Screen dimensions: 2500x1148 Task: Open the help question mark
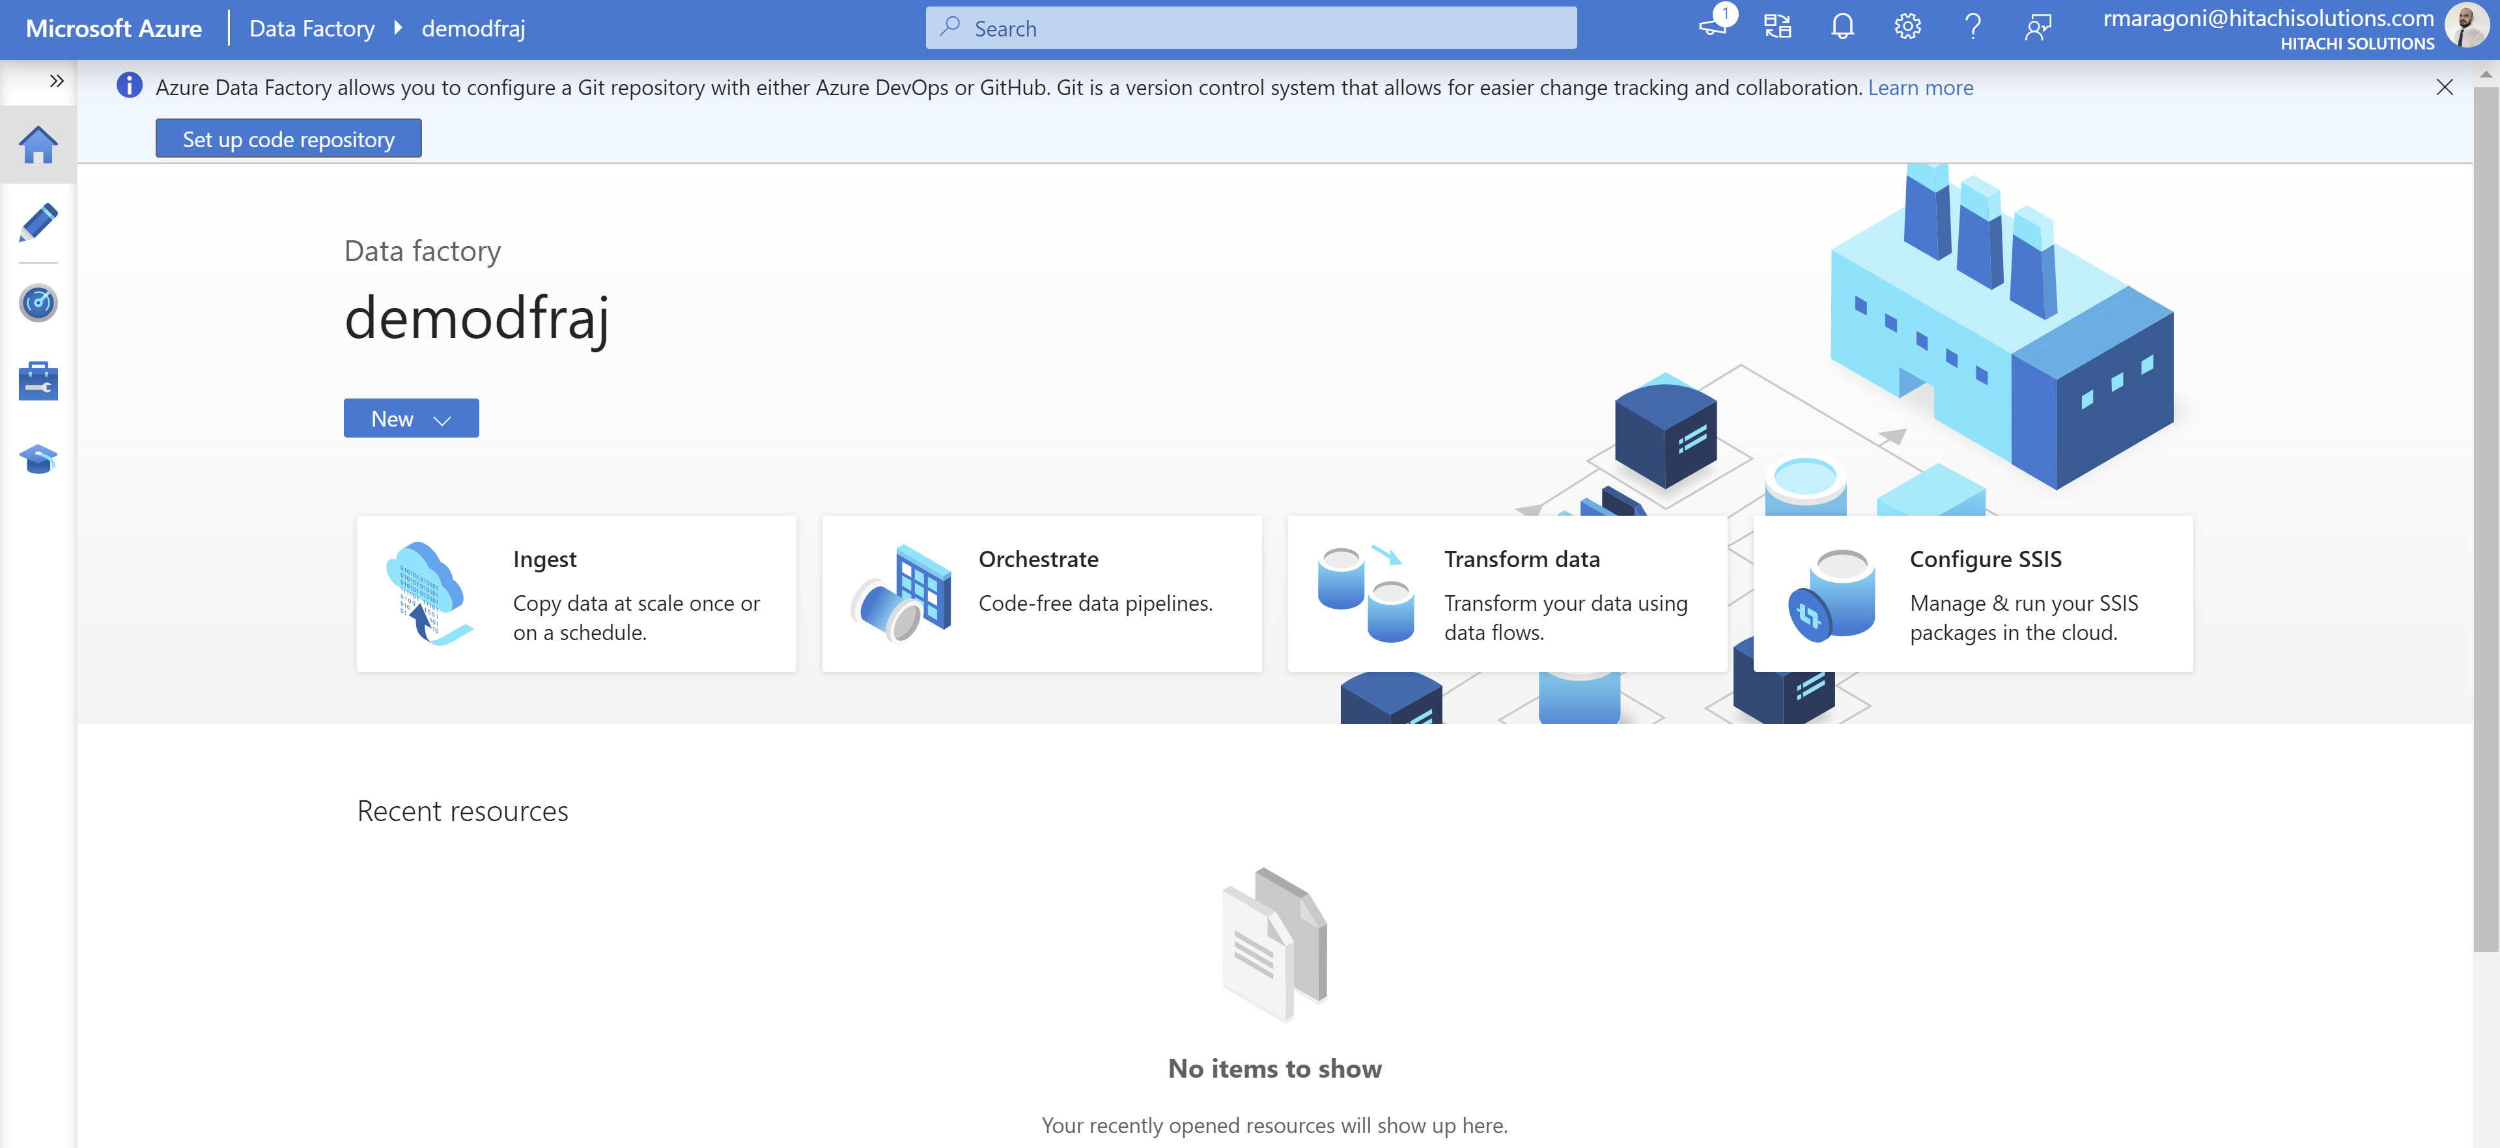tap(1972, 27)
